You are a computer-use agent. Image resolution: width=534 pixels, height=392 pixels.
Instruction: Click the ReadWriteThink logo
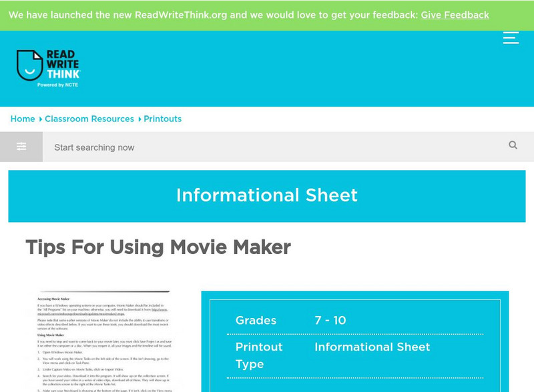pos(48,69)
